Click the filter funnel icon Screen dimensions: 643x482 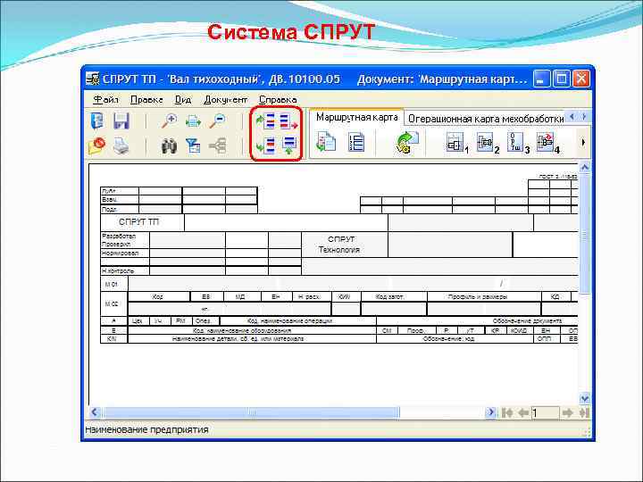pos(193,145)
